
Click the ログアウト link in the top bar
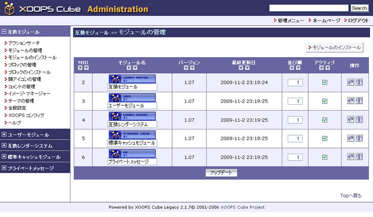[358, 20]
